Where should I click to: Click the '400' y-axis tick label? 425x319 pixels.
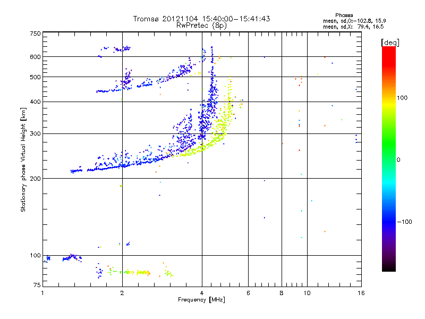(35, 102)
